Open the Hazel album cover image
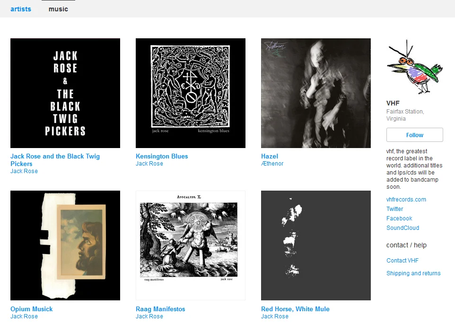Screen dimensions: 455x324 [x=316, y=93]
